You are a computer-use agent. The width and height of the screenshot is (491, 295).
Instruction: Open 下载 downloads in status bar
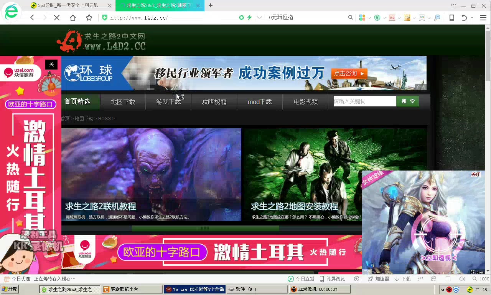[x=402, y=279]
